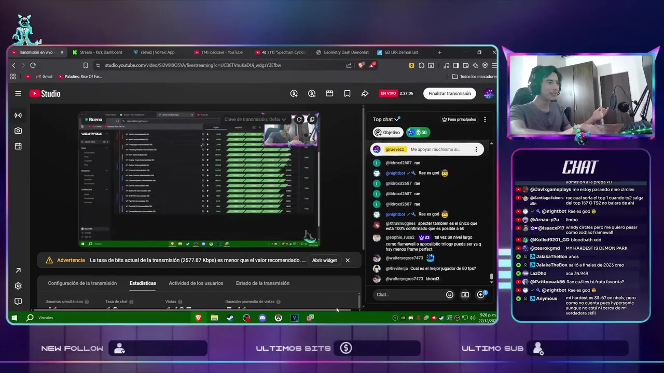Open the emoji picker in chat box
Viewport: 664px width, 373px height.
pos(450,294)
